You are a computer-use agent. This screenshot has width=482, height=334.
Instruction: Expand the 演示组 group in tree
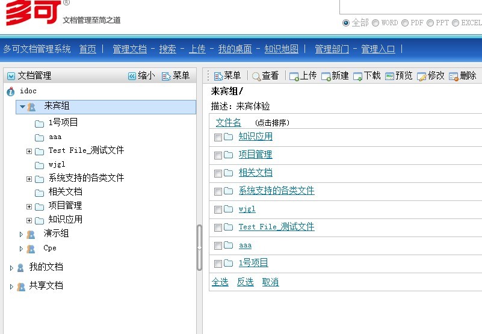coord(22,234)
